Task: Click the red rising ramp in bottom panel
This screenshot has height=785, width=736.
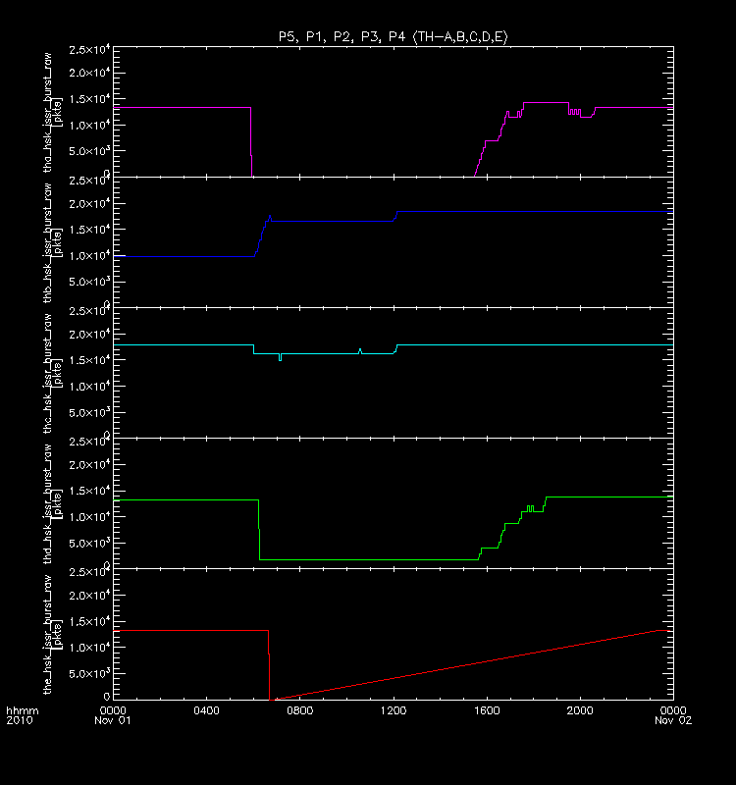Action: (x=465, y=665)
